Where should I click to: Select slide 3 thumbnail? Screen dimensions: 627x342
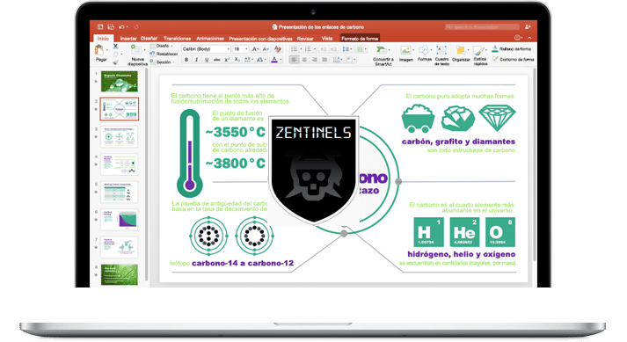(x=120, y=137)
